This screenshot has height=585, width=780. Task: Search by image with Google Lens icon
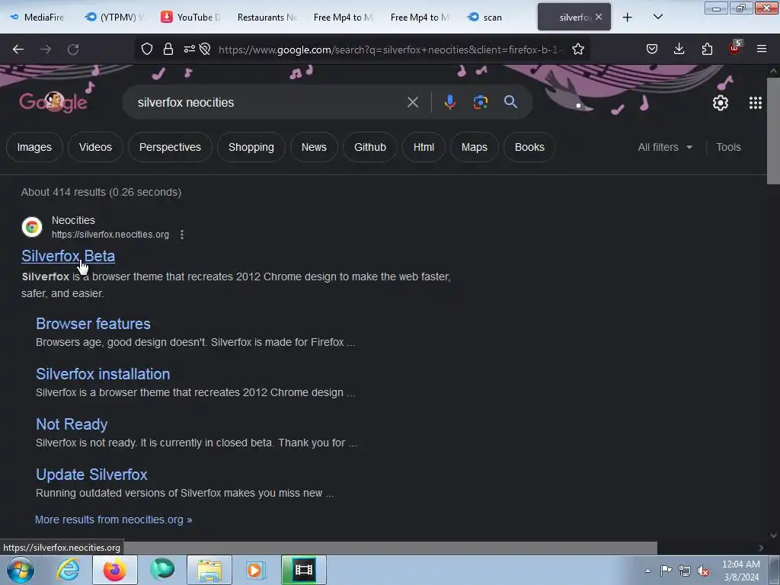coord(480,102)
